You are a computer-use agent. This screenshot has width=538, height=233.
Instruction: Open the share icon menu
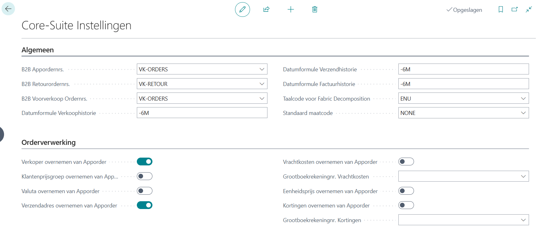pos(266,9)
